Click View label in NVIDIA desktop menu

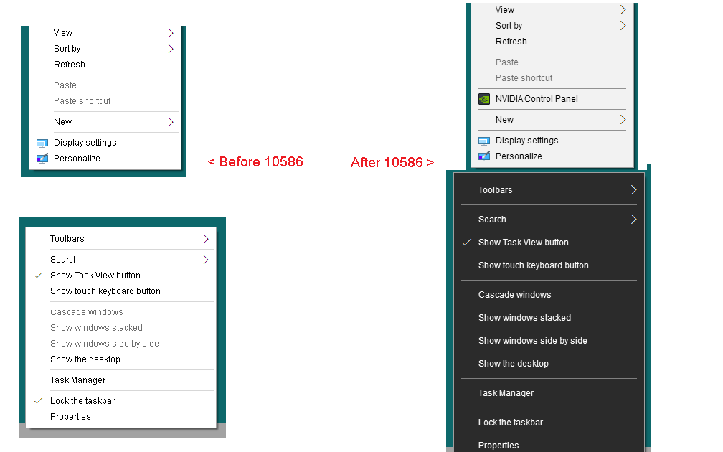[504, 10]
